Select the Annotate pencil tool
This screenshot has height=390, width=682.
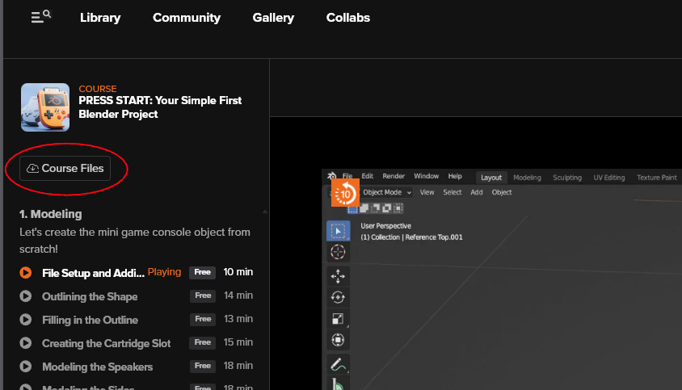pyautogui.click(x=338, y=364)
